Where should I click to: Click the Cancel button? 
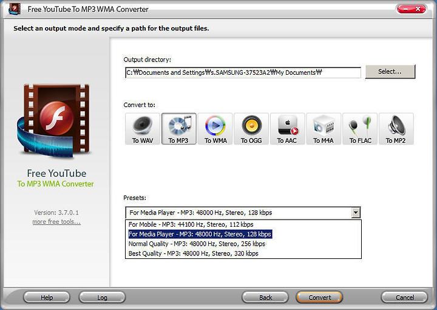(404, 297)
